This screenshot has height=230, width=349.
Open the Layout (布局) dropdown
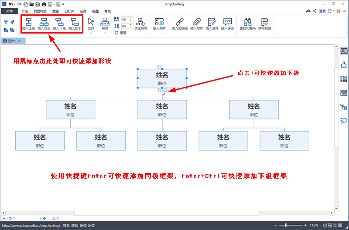(105, 33)
